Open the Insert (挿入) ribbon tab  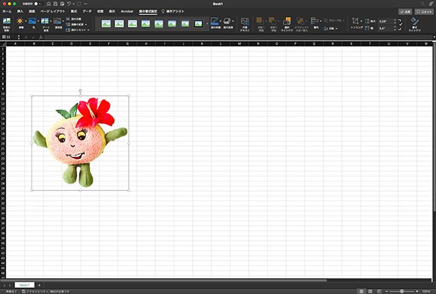pos(20,12)
